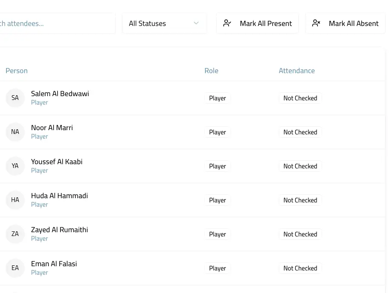Screen dimensions: 391x293
Task: Click Noor Al Marri's NA avatar
Action: pos(15,132)
